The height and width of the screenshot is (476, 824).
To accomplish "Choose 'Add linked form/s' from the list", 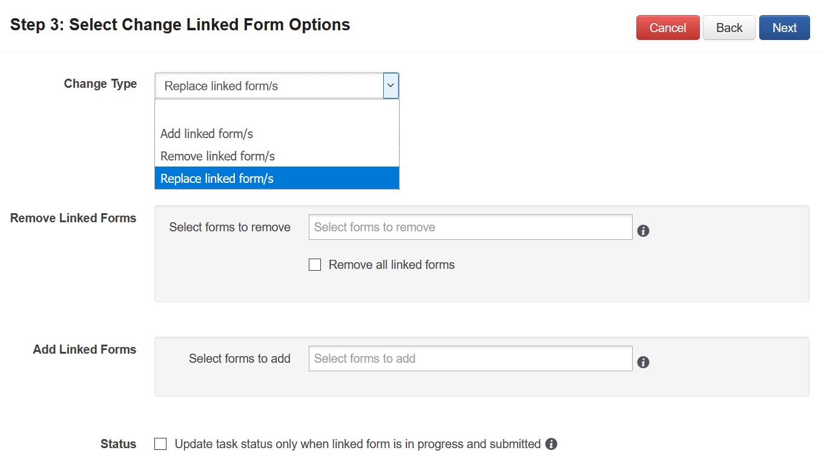I will tap(207, 134).
